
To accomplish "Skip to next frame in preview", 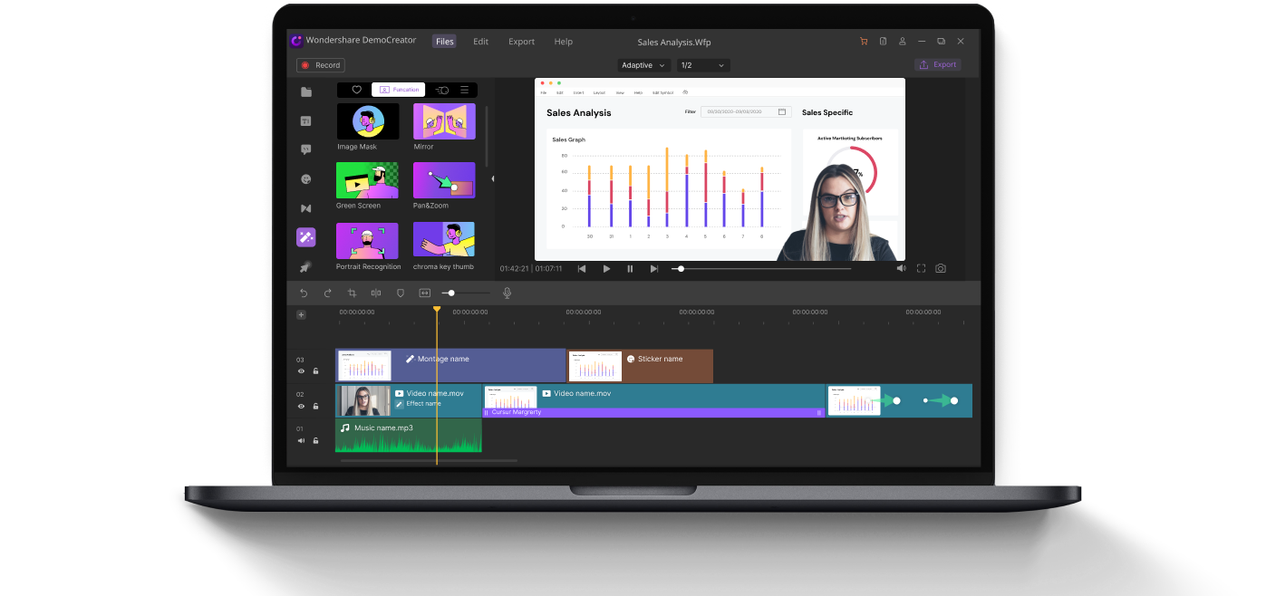I will pos(653,269).
